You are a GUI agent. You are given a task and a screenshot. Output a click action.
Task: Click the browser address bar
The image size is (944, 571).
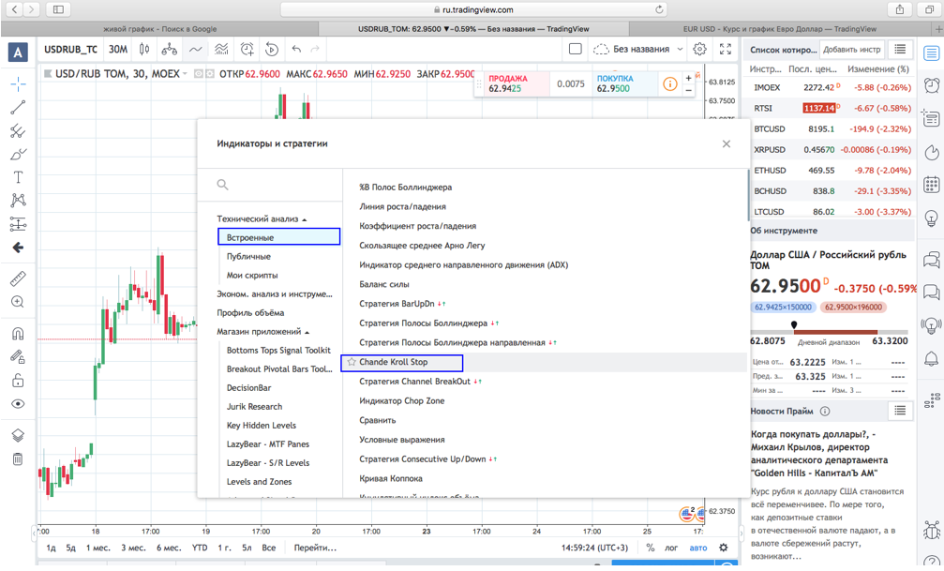[473, 9]
